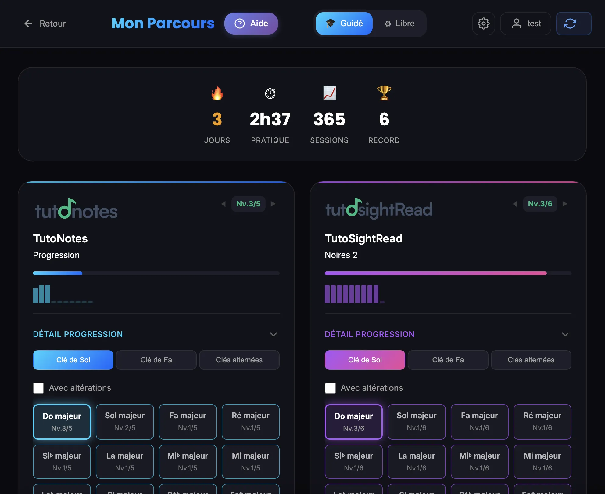Choose Ré majeur Nv.1/6 in TutoSightRead
Image resolution: width=605 pixels, height=494 pixels.
coord(542,422)
